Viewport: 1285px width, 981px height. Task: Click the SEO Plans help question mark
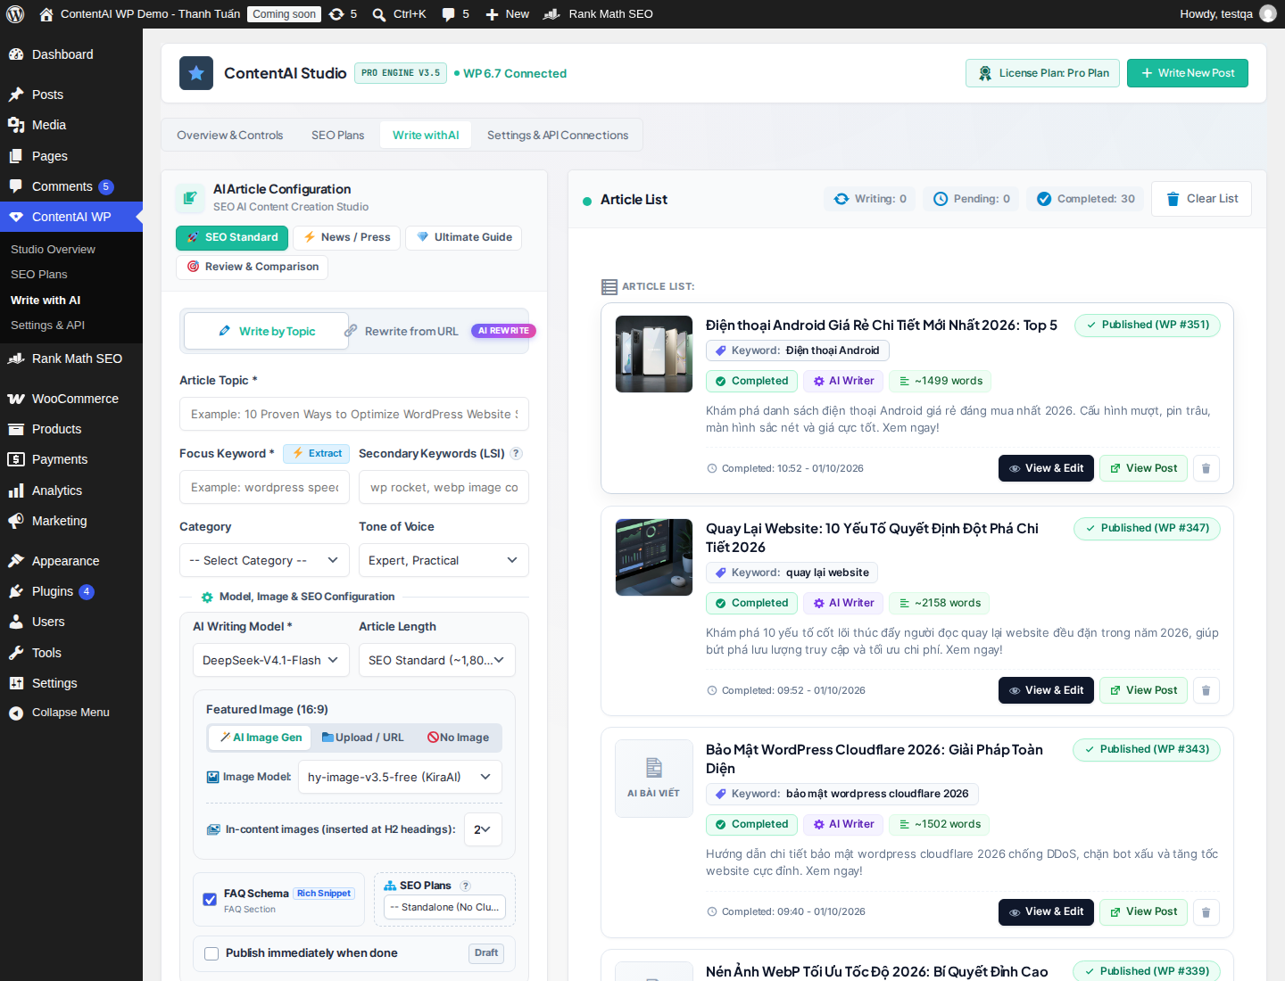(x=465, y=886)
